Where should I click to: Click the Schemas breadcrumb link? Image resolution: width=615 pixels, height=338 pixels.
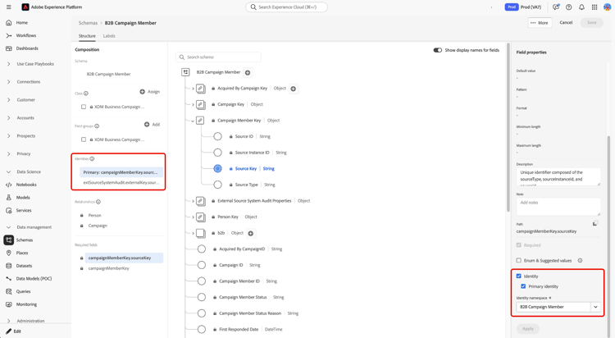click(x=88, y=23)
